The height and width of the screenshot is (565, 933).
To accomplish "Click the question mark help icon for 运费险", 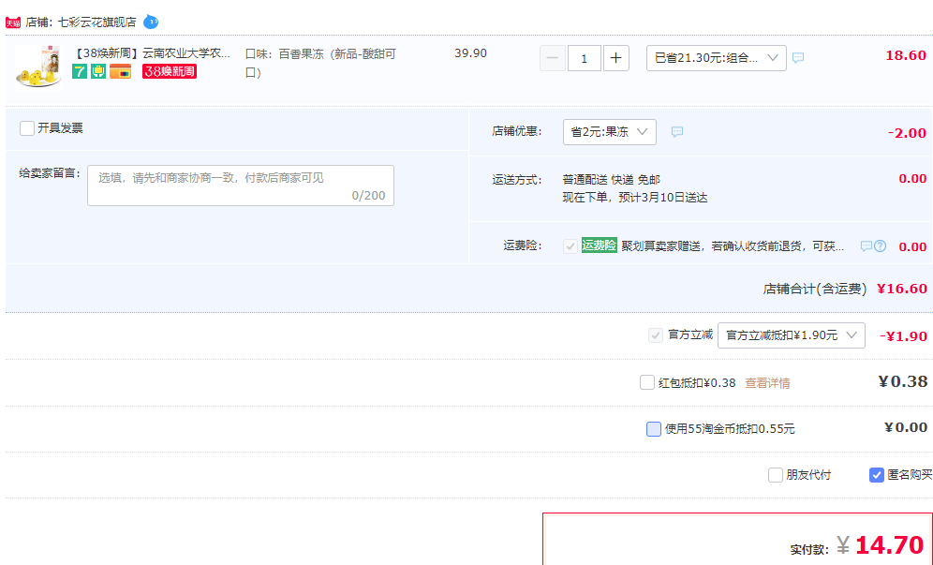I will [880, 245].
